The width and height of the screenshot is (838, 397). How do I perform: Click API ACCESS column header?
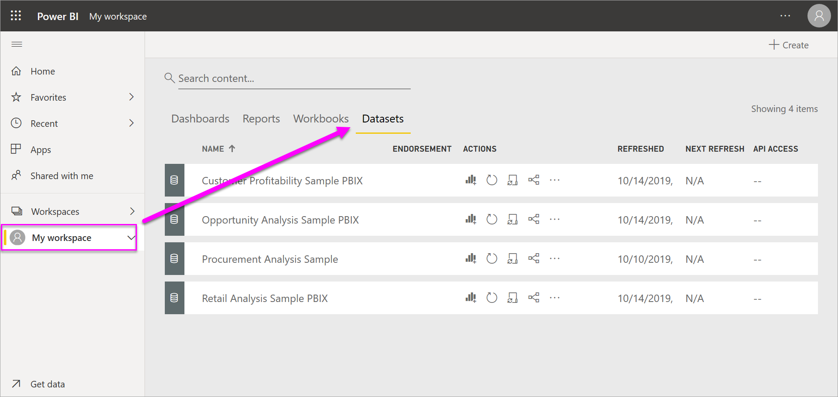776,149
